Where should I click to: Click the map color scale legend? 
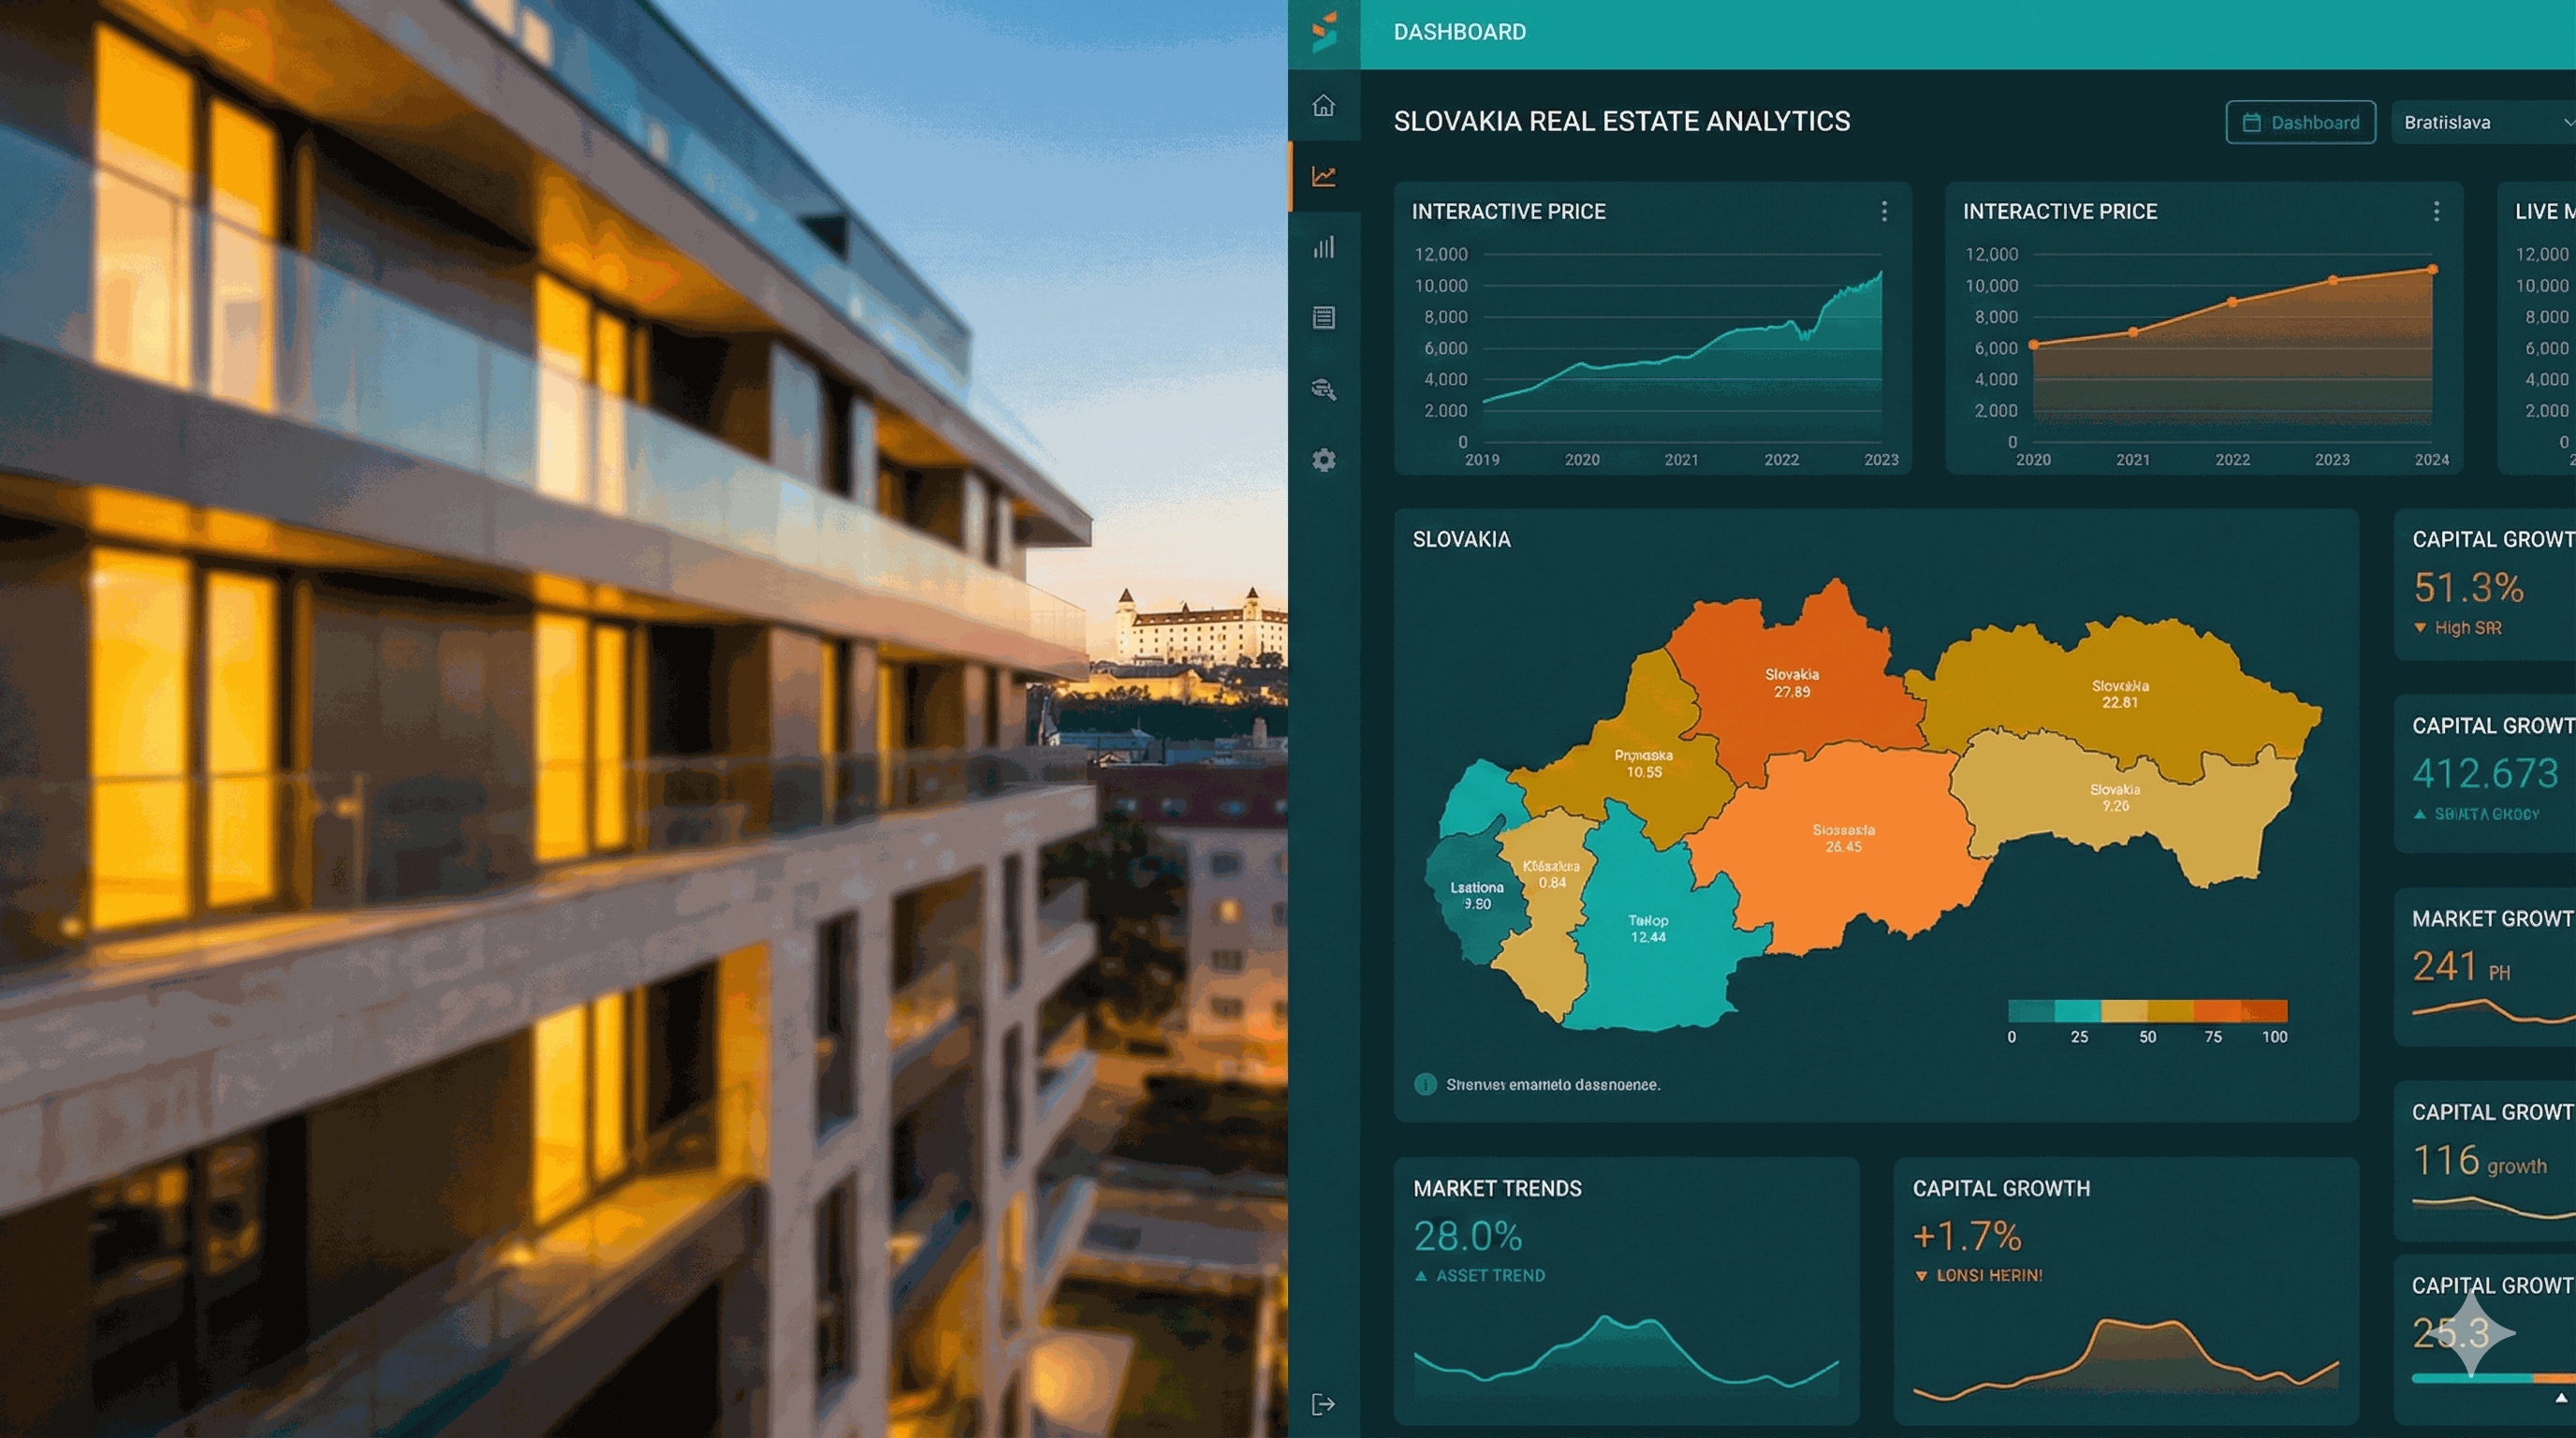click(2147, 1010)
